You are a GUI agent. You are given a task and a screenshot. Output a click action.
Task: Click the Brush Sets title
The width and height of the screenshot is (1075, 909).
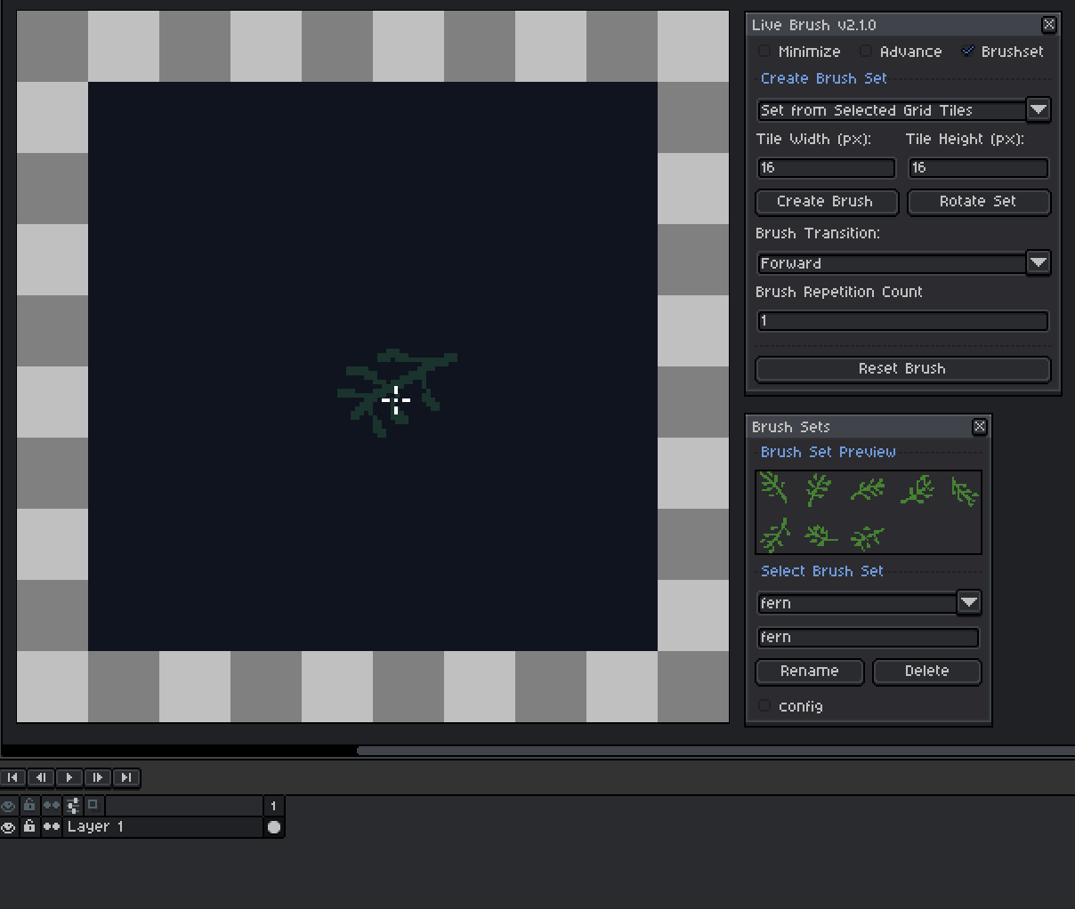(x=790, y=427)
